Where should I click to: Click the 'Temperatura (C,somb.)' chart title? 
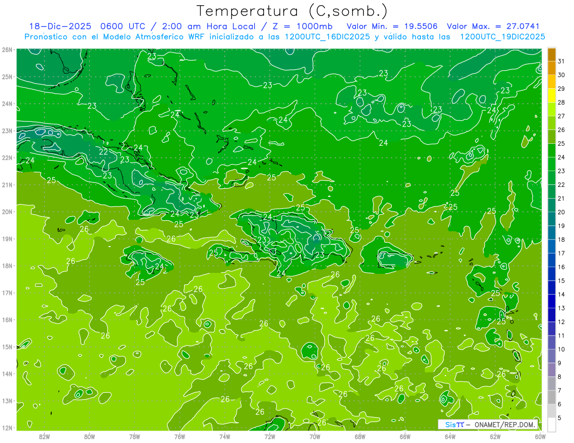coord(292,11)
